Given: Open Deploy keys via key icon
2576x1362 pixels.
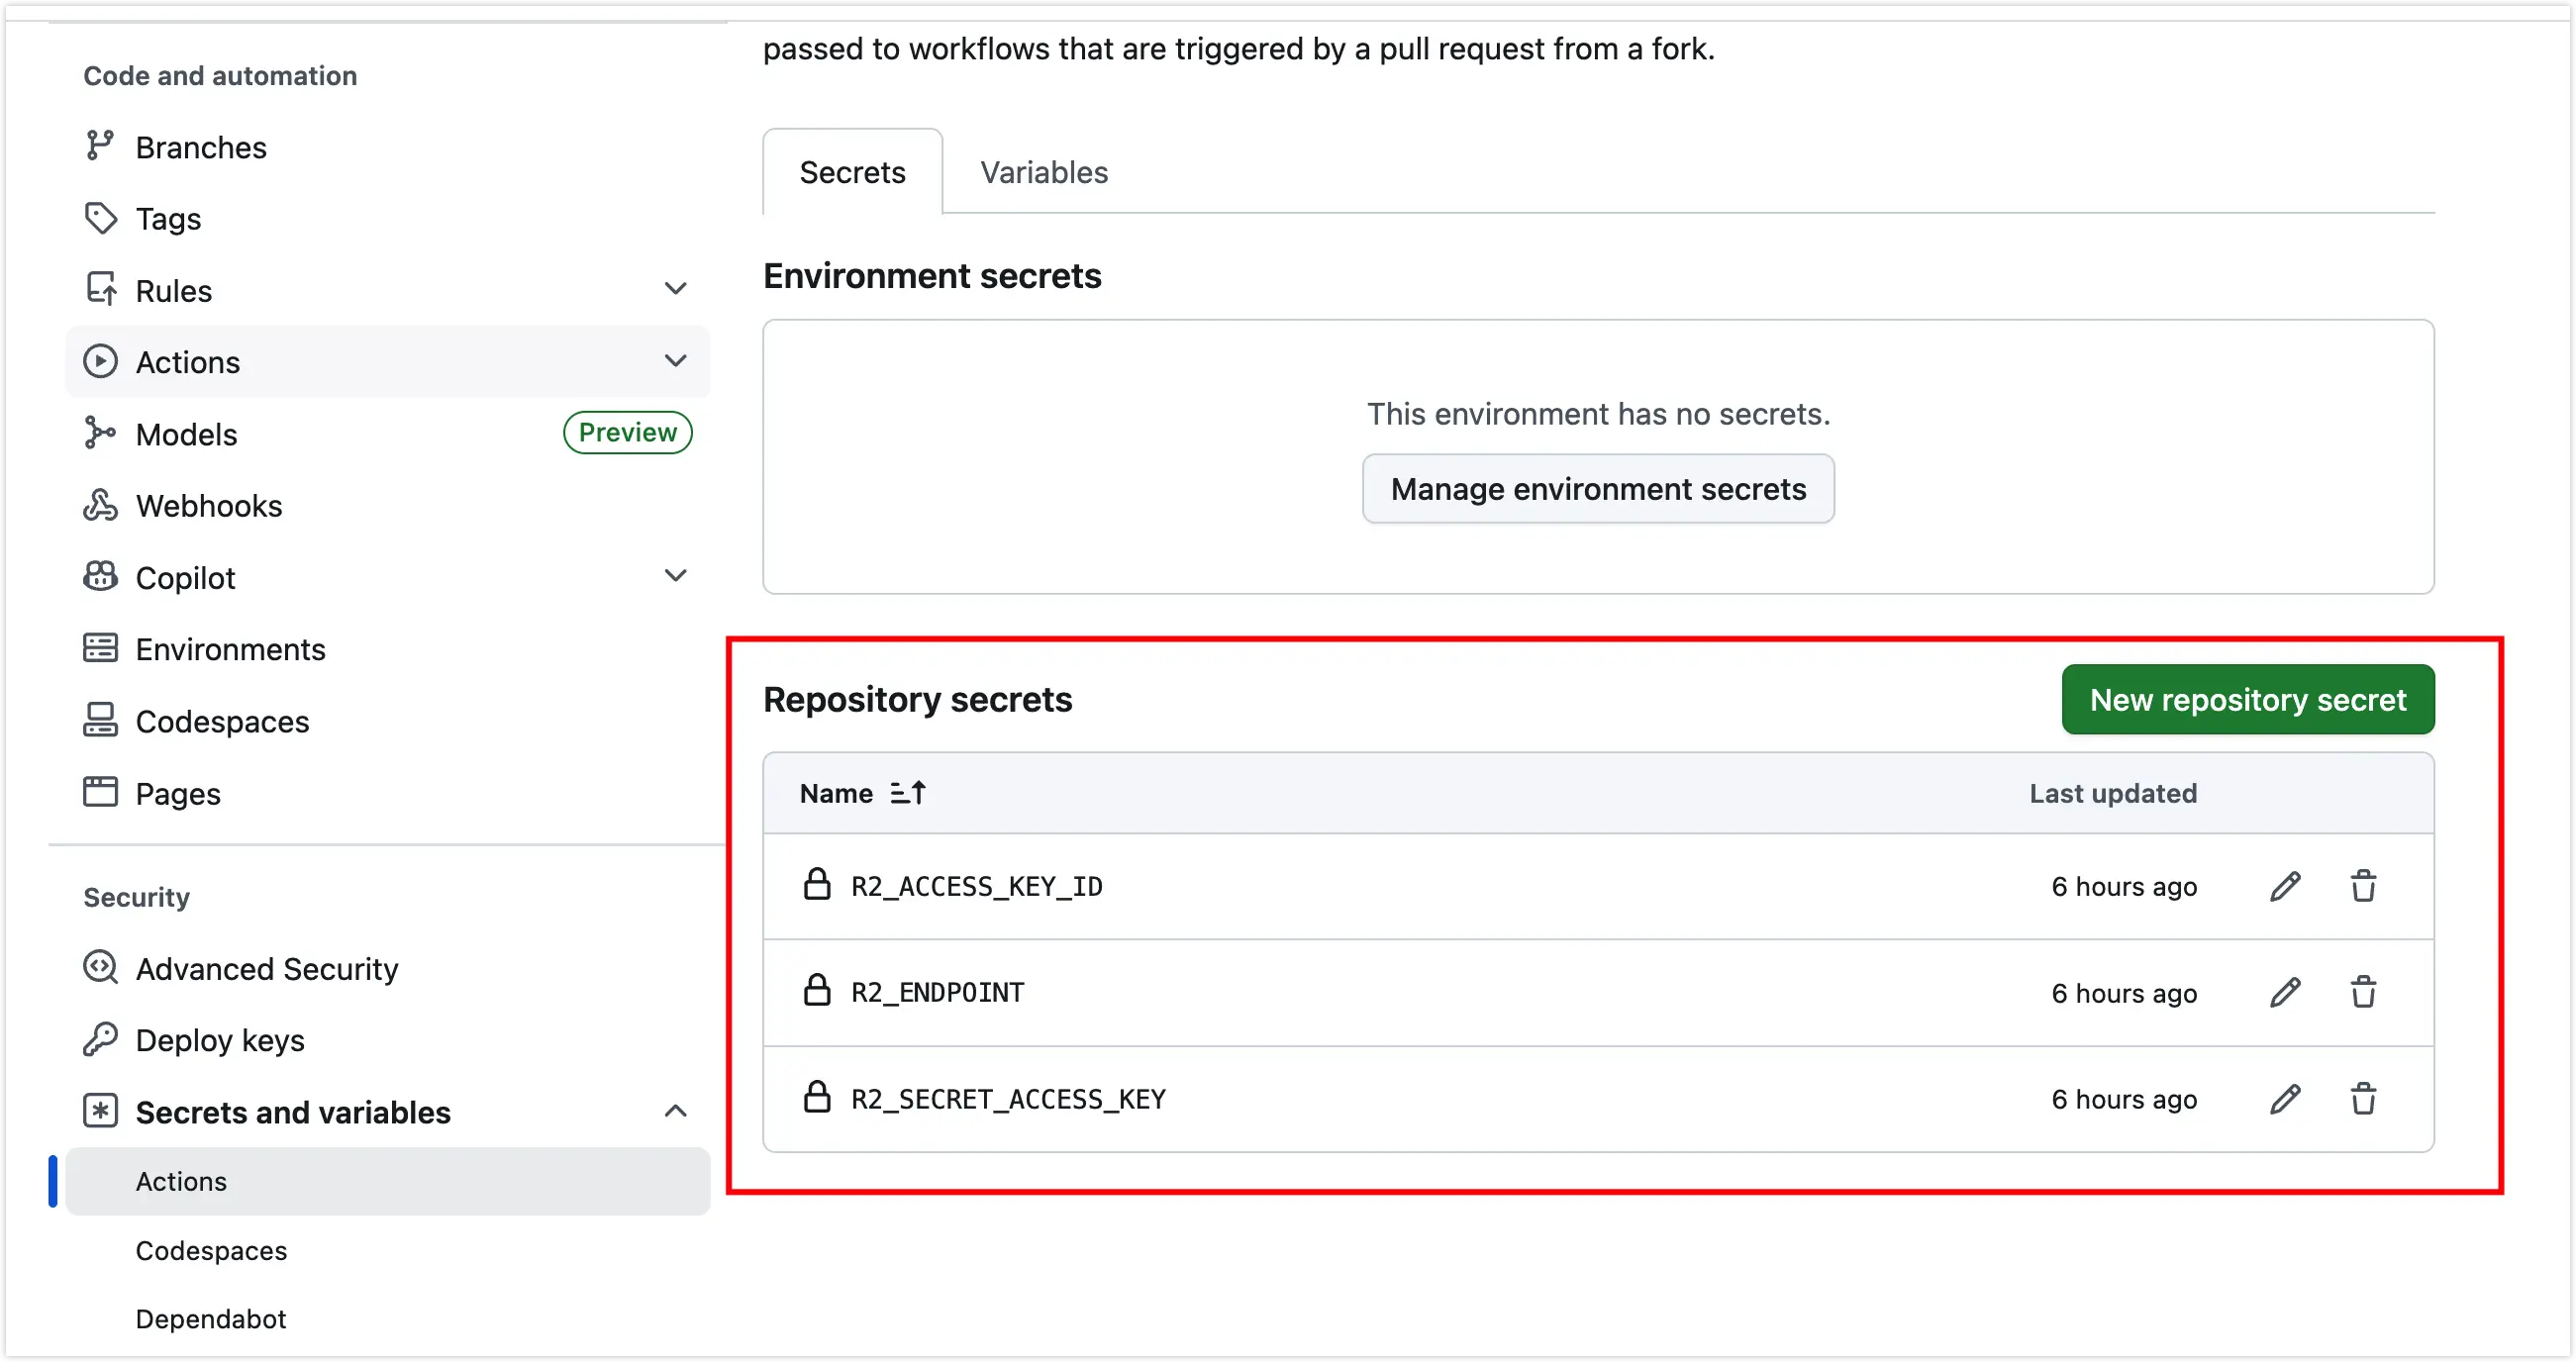Looking at the screenshot, I should coord(100,1040).
